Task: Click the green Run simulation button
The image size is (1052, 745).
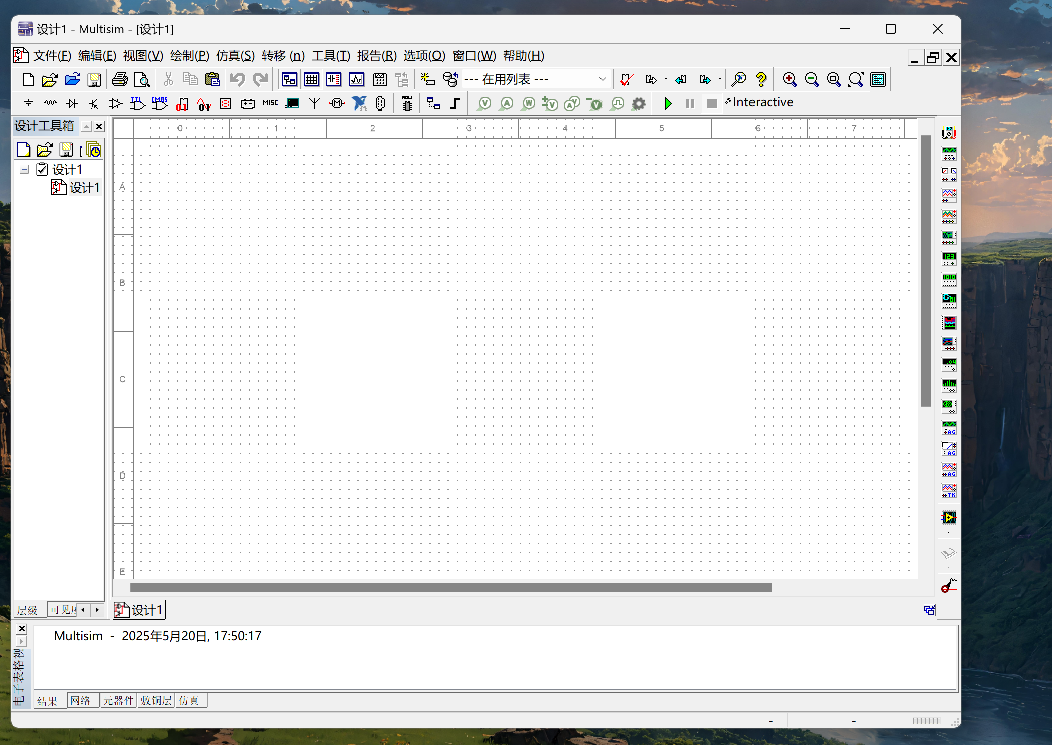Action: tap(667, 103)
